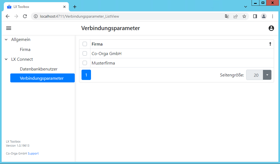280x164 pixels.
Task: Tick the select-all checkbox in header
Action: pyautogui.click(x=85, y=44)
